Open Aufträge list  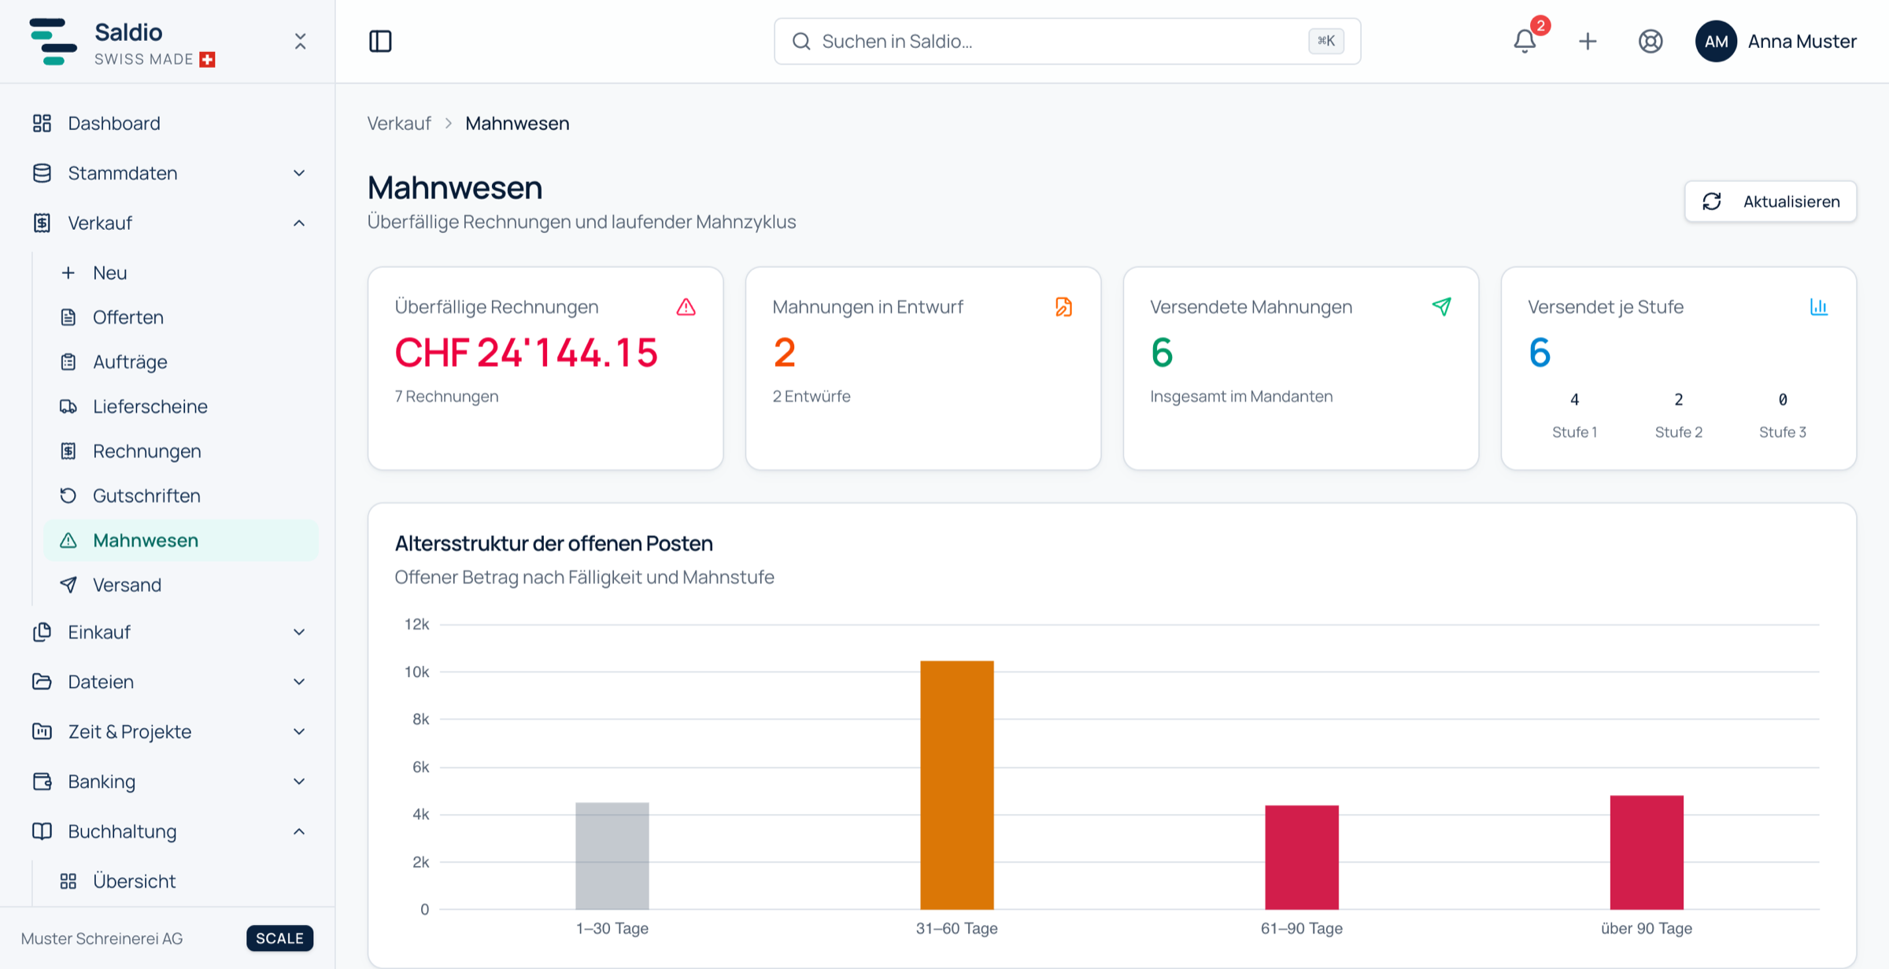coord(181,362)
